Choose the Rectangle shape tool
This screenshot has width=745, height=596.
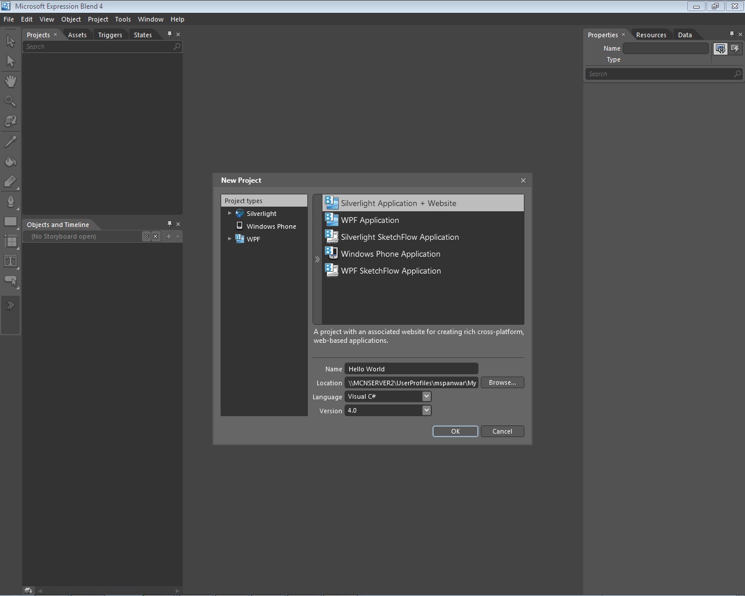[x=10, y=222]
